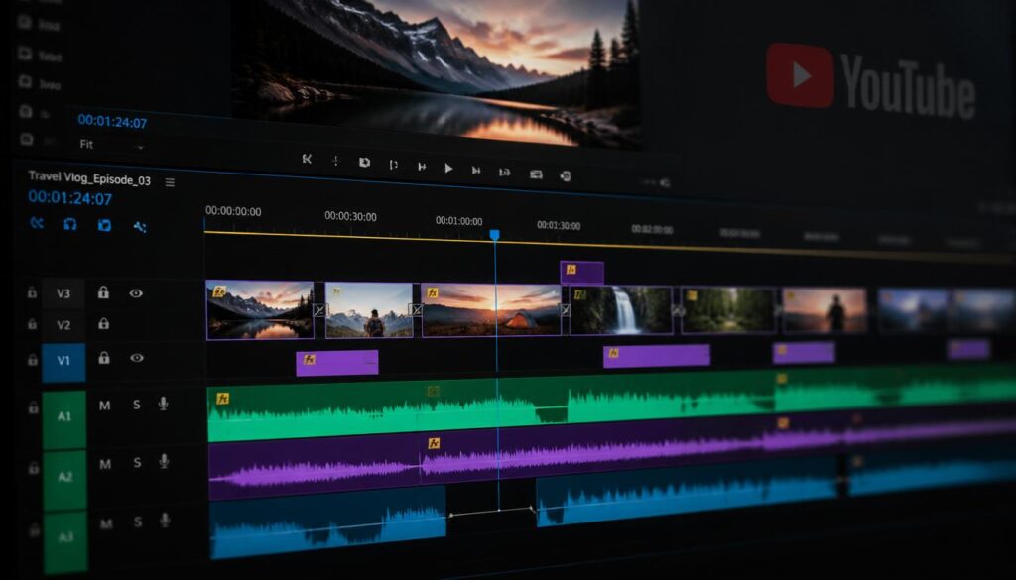Open the Travel Vlog_Episode_03 panel menu
Viewport: 1016px width, 580px height.
coord(170,183)
